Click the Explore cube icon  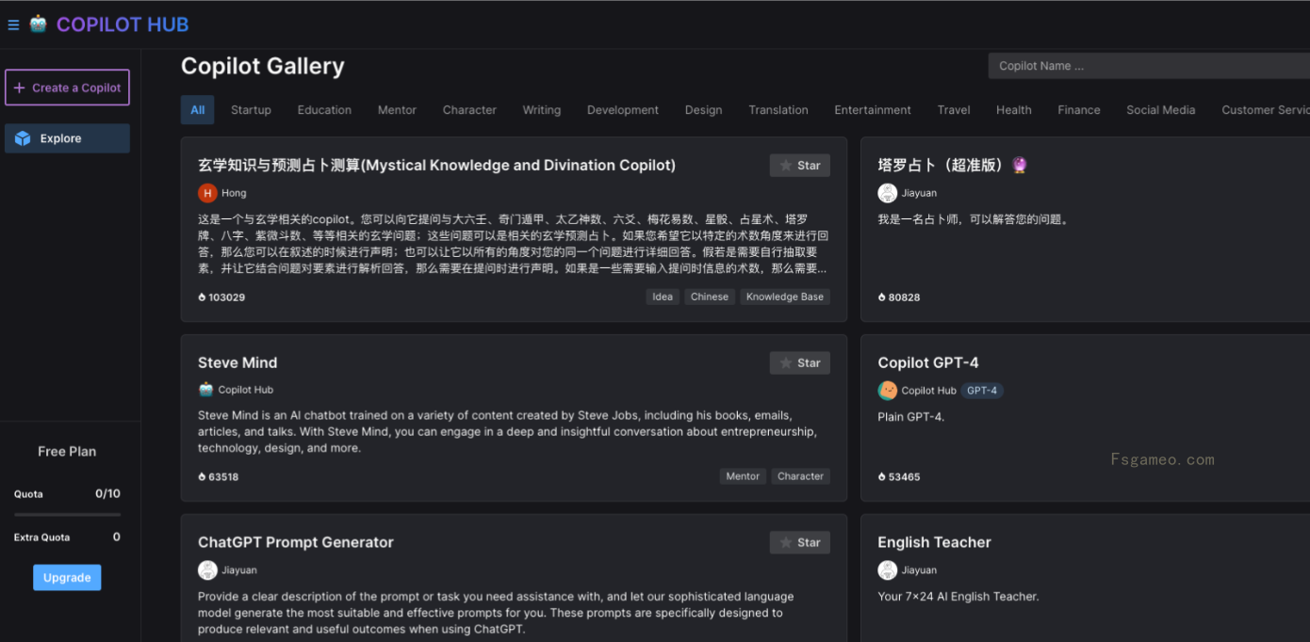point(23,138)
